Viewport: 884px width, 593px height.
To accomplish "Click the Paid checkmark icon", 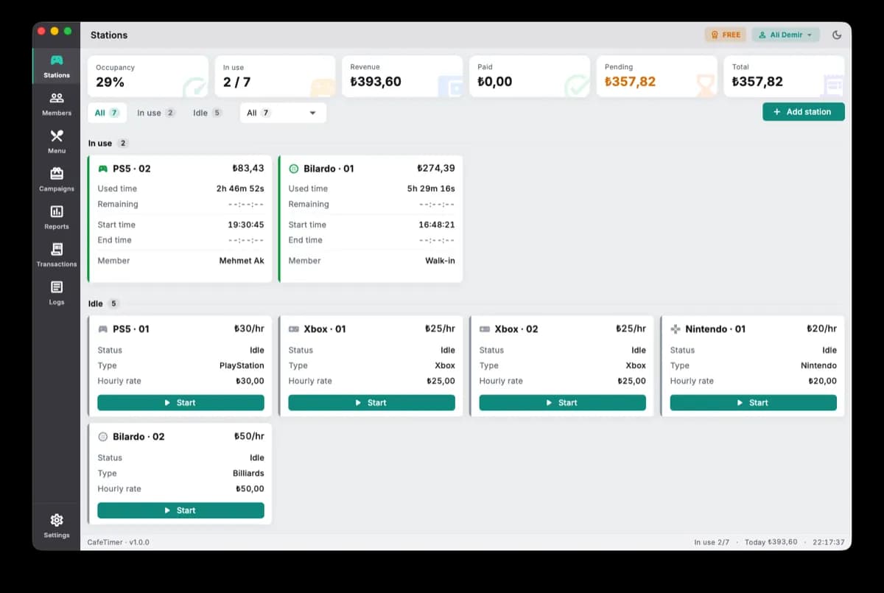I will pos(577,85).
